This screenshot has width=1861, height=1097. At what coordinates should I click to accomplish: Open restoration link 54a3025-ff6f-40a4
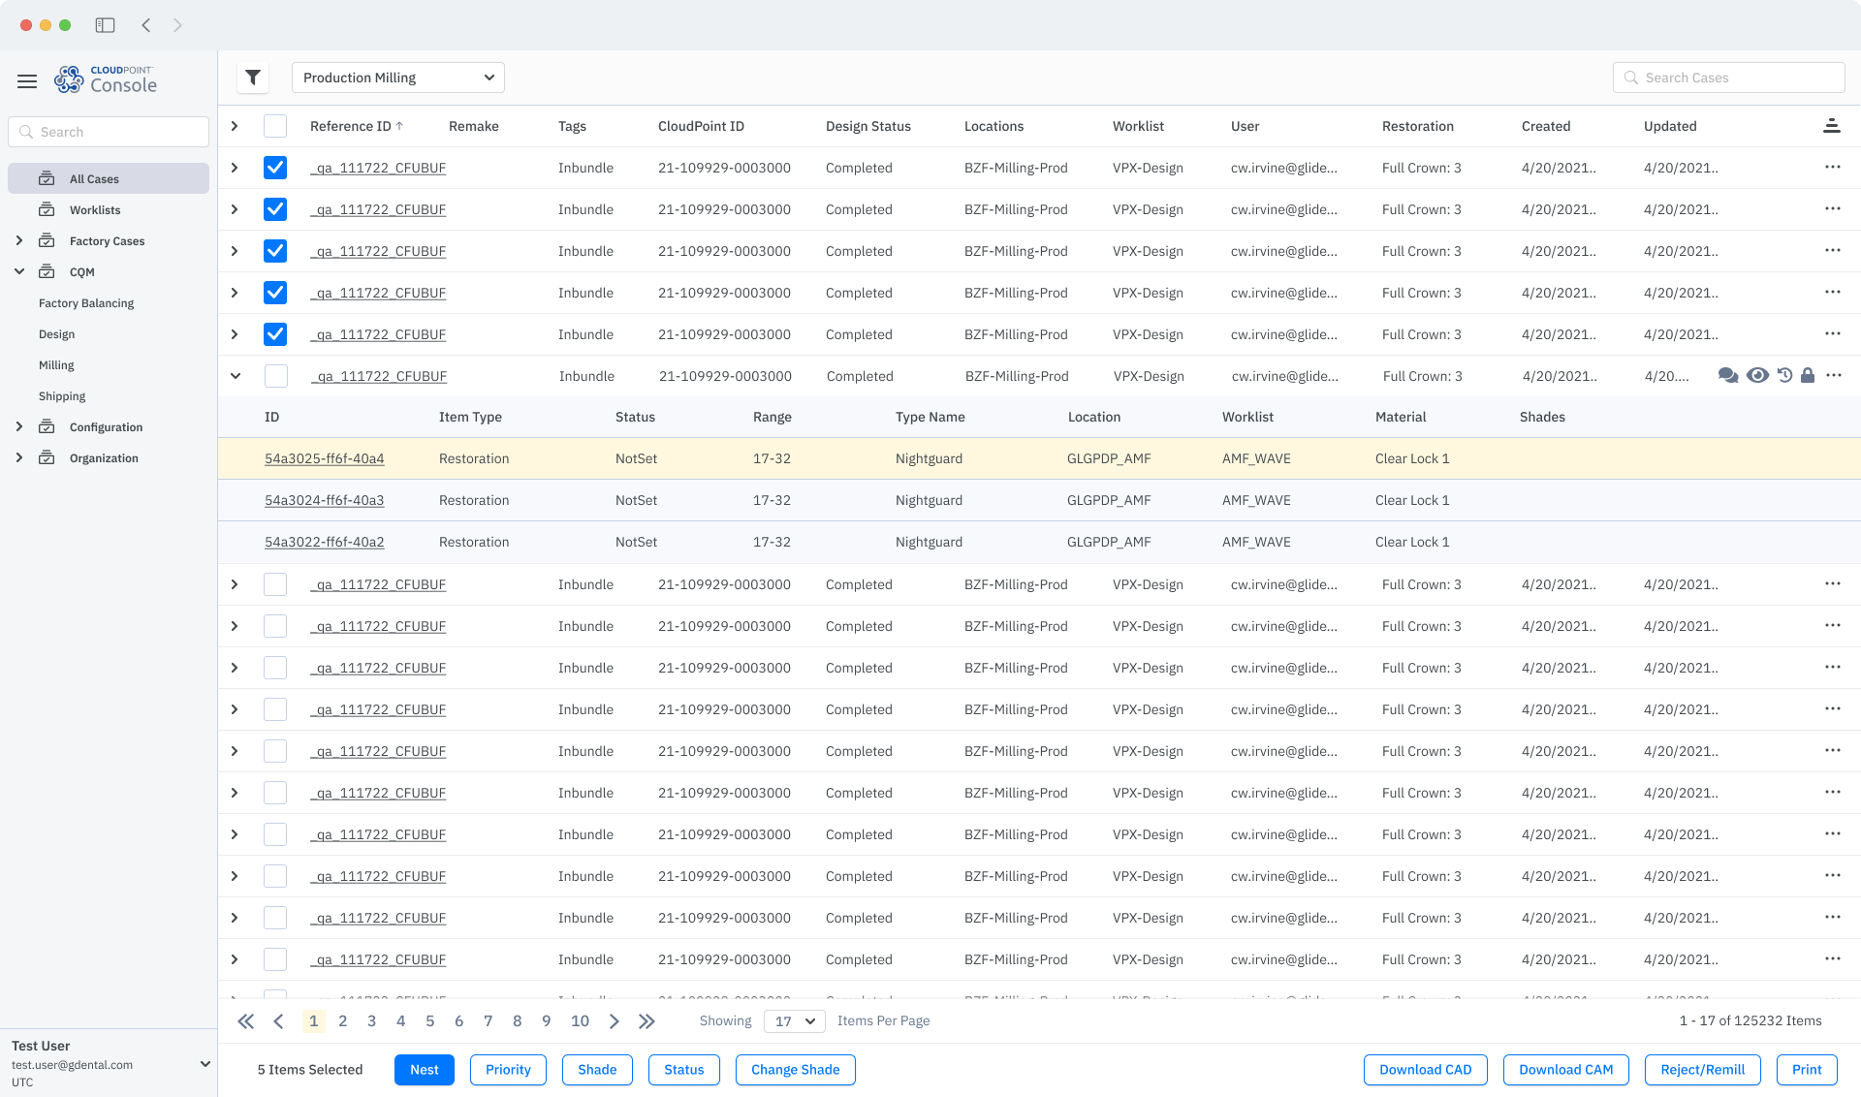click(325, 458)
